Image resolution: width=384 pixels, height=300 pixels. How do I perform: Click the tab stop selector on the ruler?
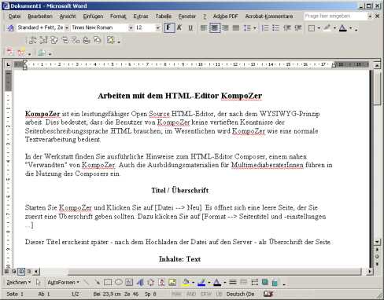[x=9, y=64]
